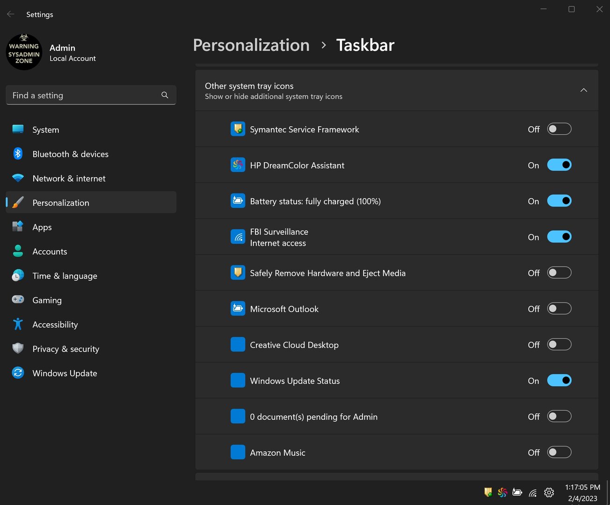The height and width of the screenshot is (505, 610).
Task: Go to Time & language settings
Action: click(x=91, y=275)
